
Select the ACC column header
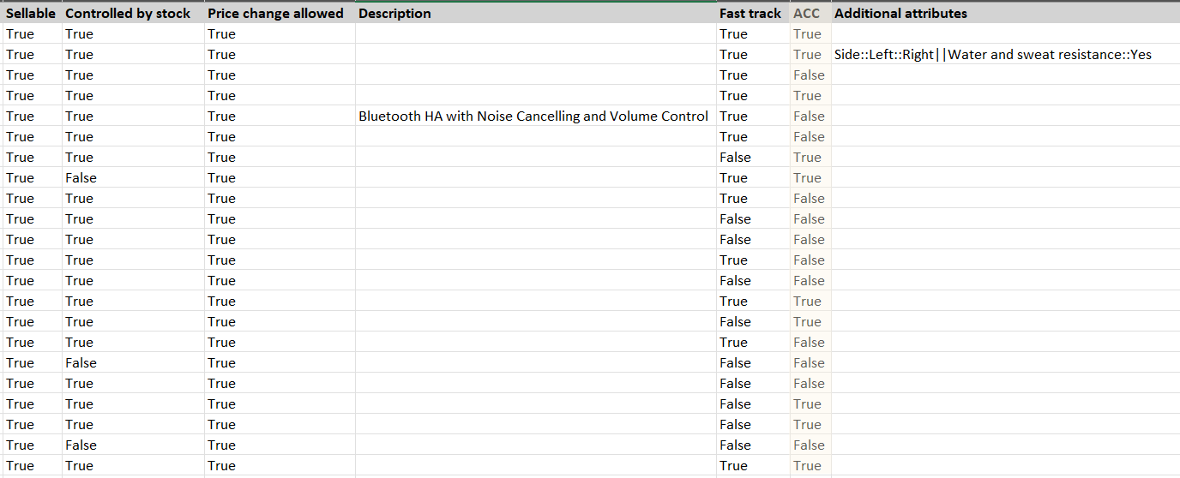click(810, 14)
